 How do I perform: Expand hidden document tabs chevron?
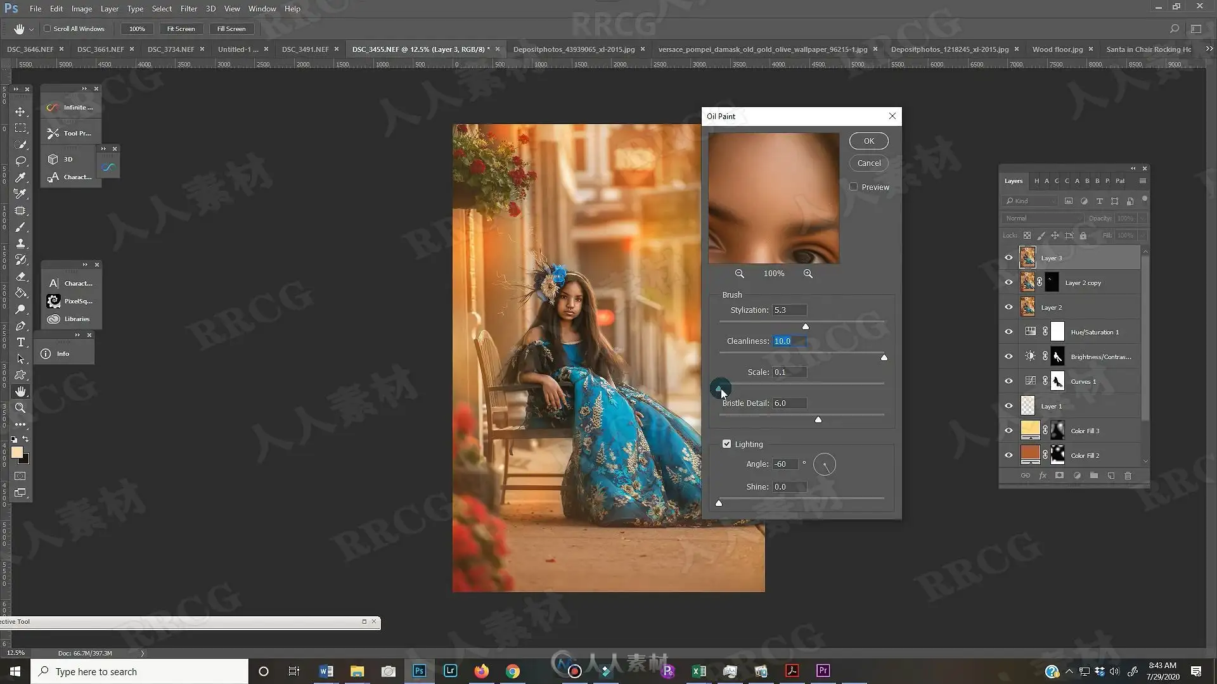pyautogui.click(x=1209, y=49)
